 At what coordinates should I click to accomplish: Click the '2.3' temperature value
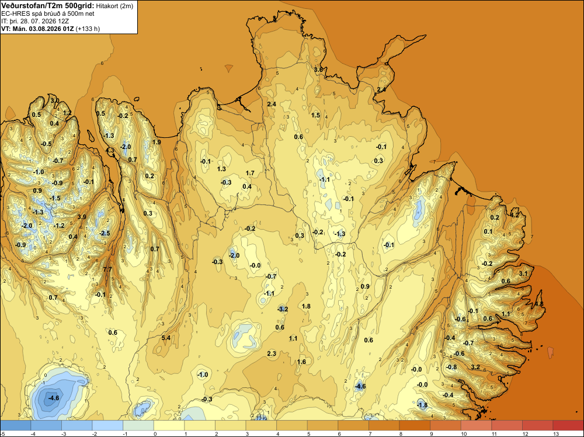(x=272, y=353)
